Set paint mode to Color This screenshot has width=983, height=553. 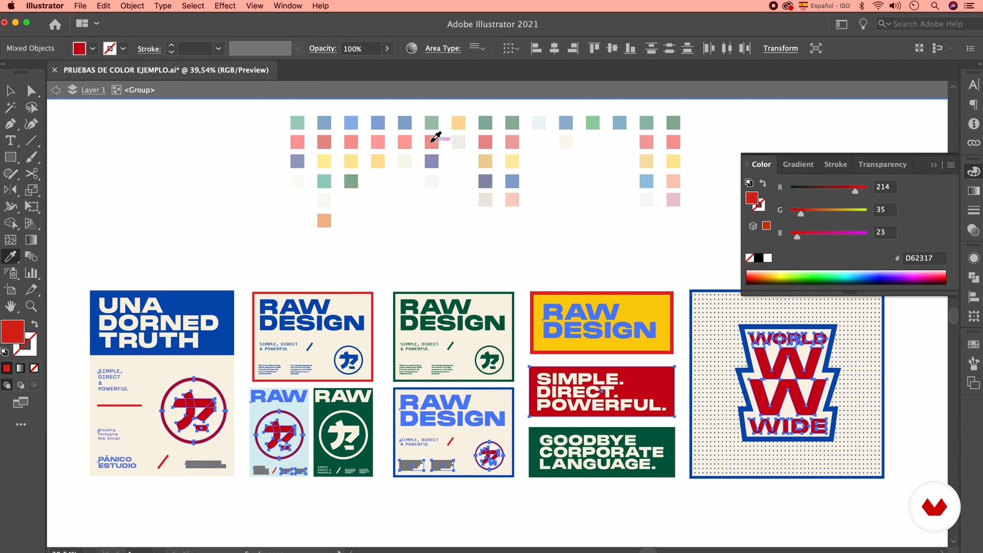pyautogui.click(x=7, y=368)
